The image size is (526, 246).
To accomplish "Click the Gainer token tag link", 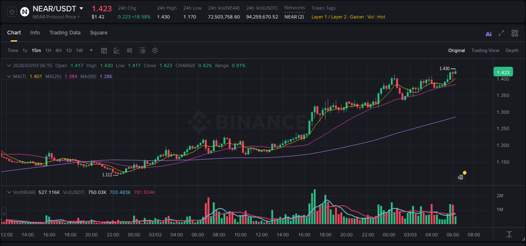I will coord(357,17).
